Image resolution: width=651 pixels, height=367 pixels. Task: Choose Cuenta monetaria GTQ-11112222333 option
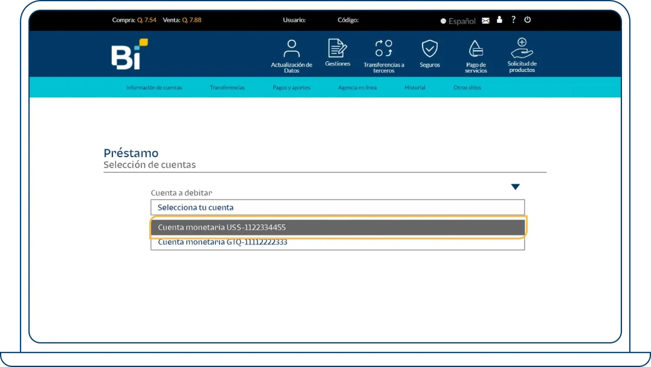337,243
